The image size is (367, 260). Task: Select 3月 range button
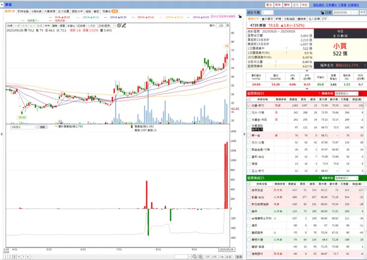tap(207, 257)
